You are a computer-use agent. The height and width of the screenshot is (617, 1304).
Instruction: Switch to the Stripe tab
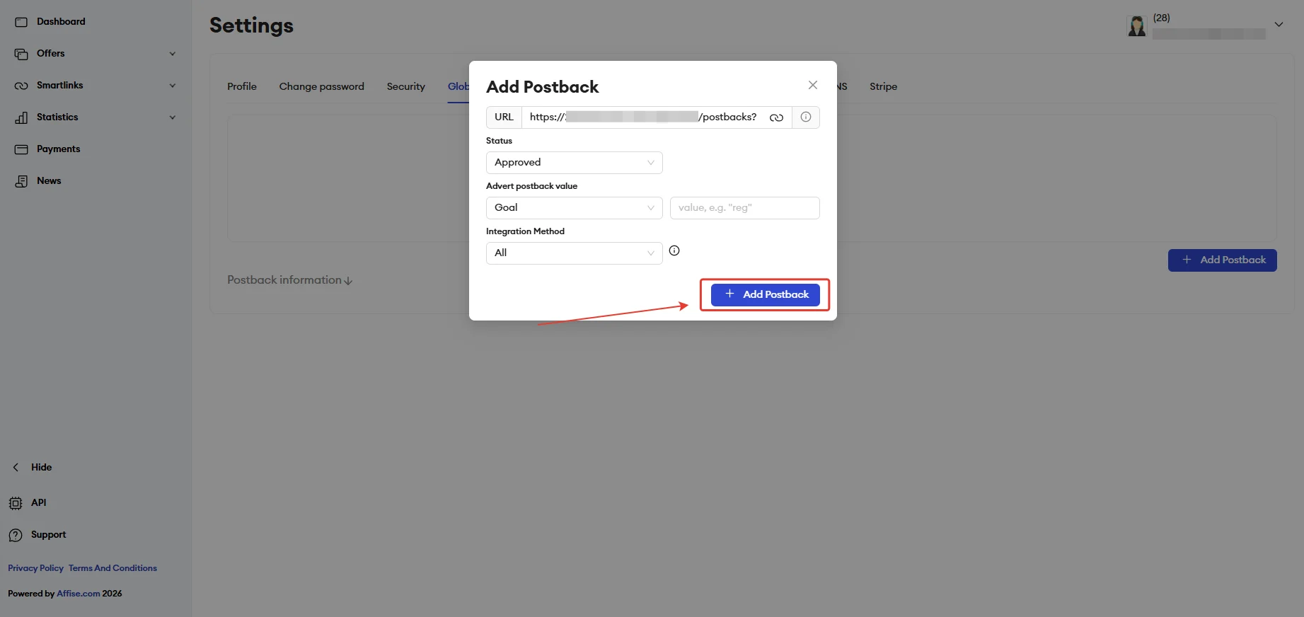(883, 86)
